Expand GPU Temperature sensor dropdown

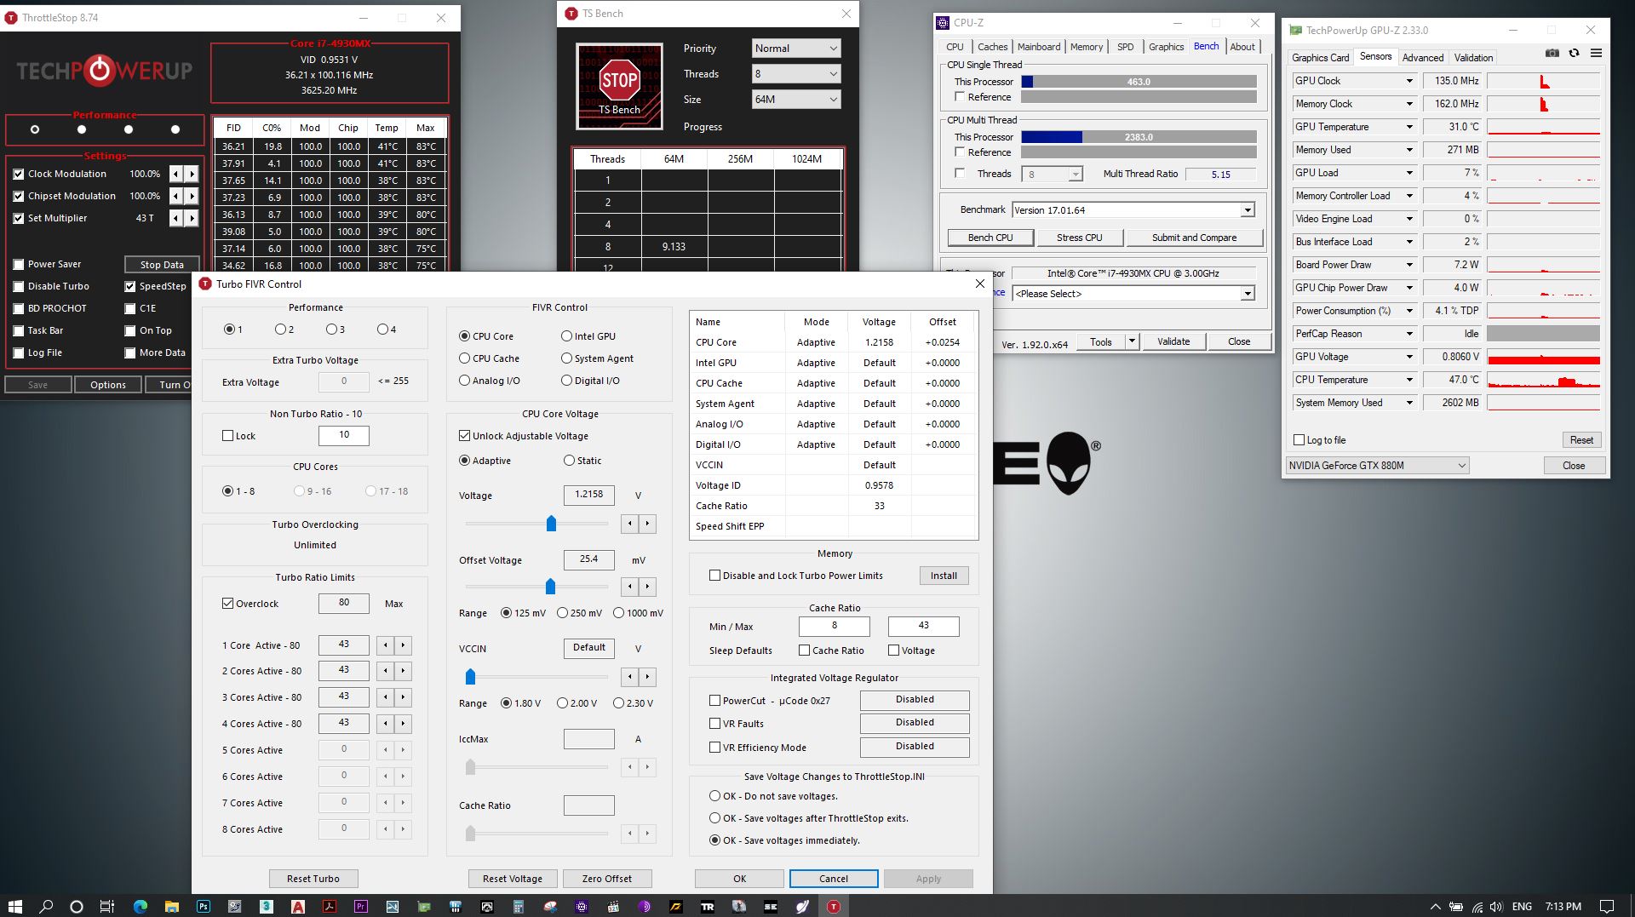[x=1409, y=127]
